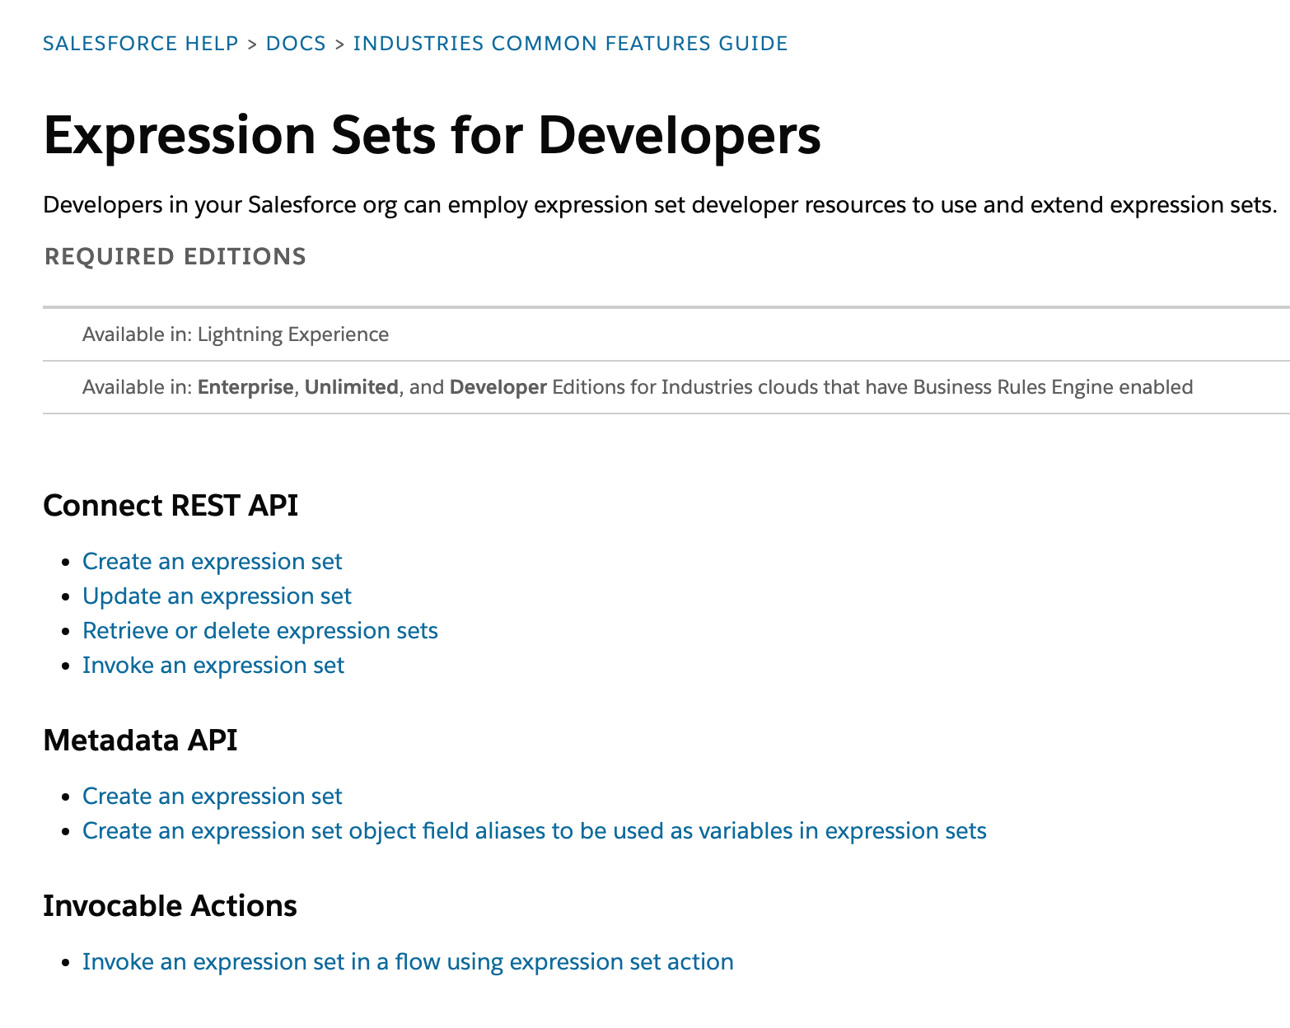The image size is (1290, 1028).
Task: Click the Expression Sets for Developers page title
Action: point(432,134)
